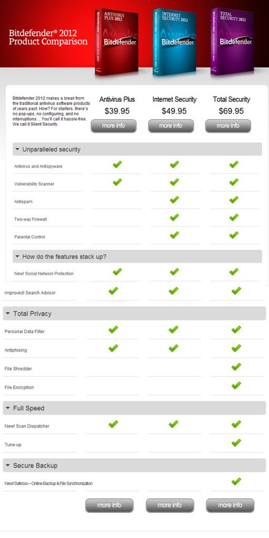The image size is (269, 538).
Task: Click the Internet Security column heading
Action: tap(174, 99)
